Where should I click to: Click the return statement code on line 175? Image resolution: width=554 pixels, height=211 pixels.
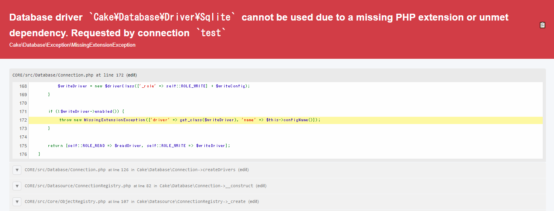pos(139,146)
